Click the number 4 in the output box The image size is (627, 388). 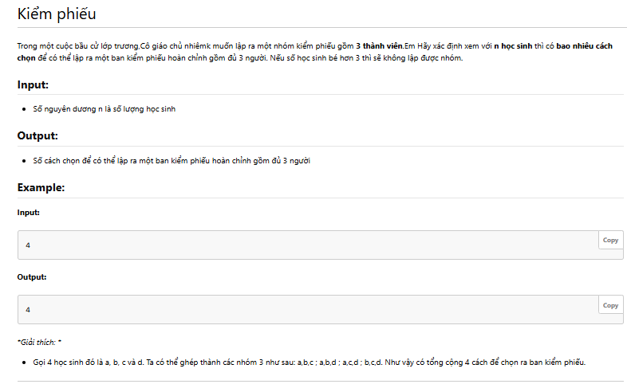pyautogui.click(x=28, y=310)
